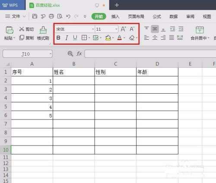Open the font size dropdown showing 11
This screenshot has width=216, height=183.
(x=116, y=29)
